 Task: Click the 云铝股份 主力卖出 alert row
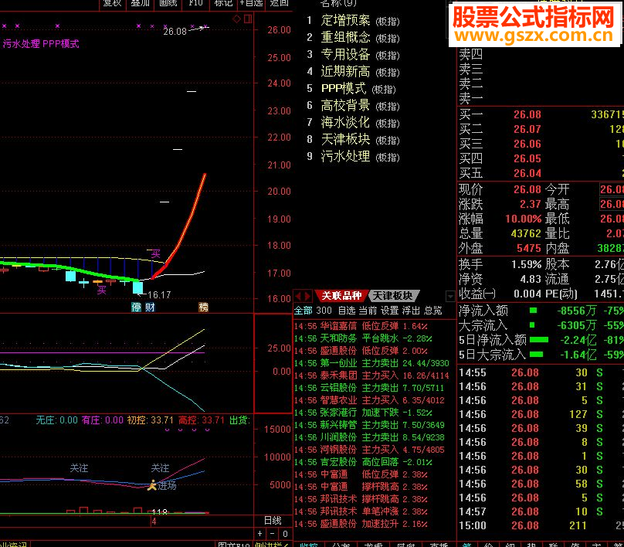[x=369, y=388]
